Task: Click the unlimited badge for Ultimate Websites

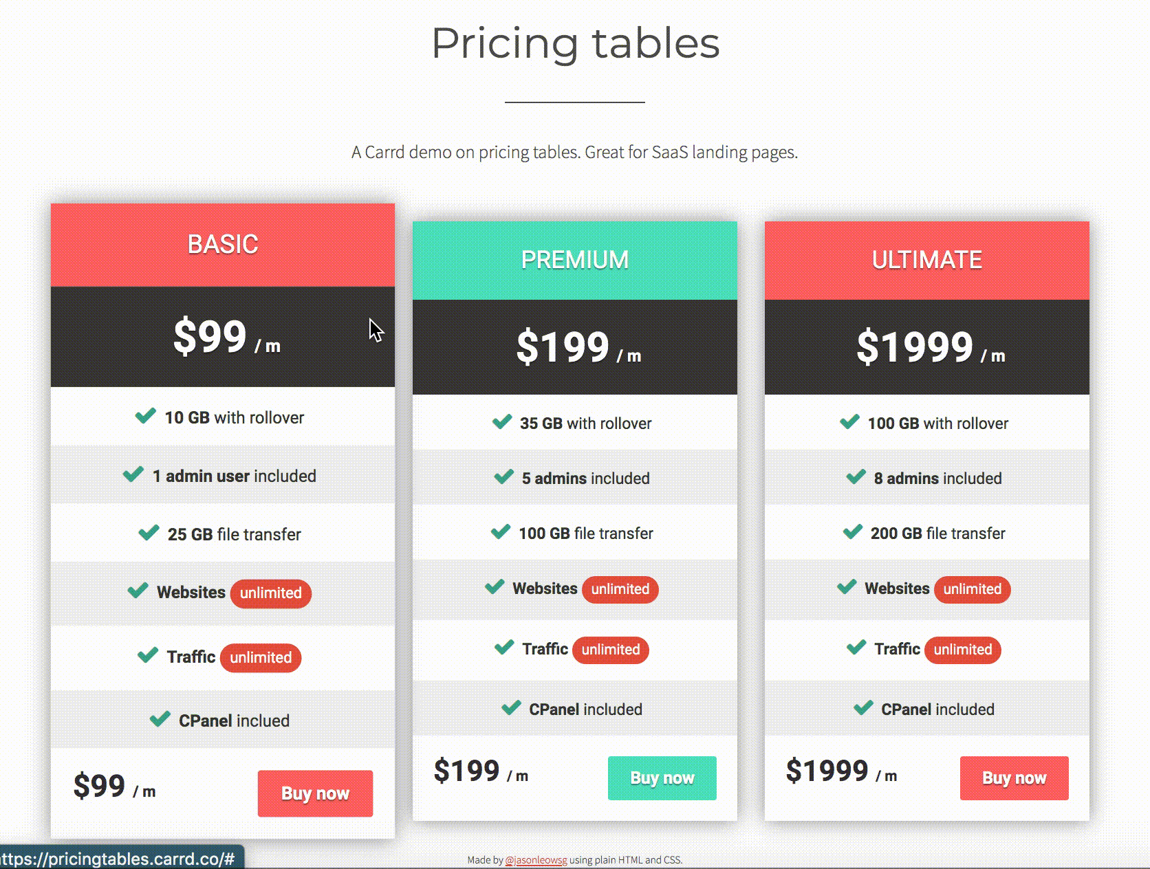Action: [x=972, y=589]
